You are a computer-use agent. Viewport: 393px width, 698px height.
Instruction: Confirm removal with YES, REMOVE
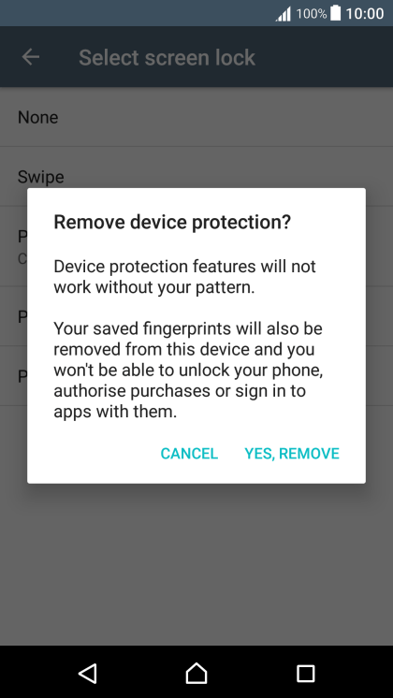point(292,453)
